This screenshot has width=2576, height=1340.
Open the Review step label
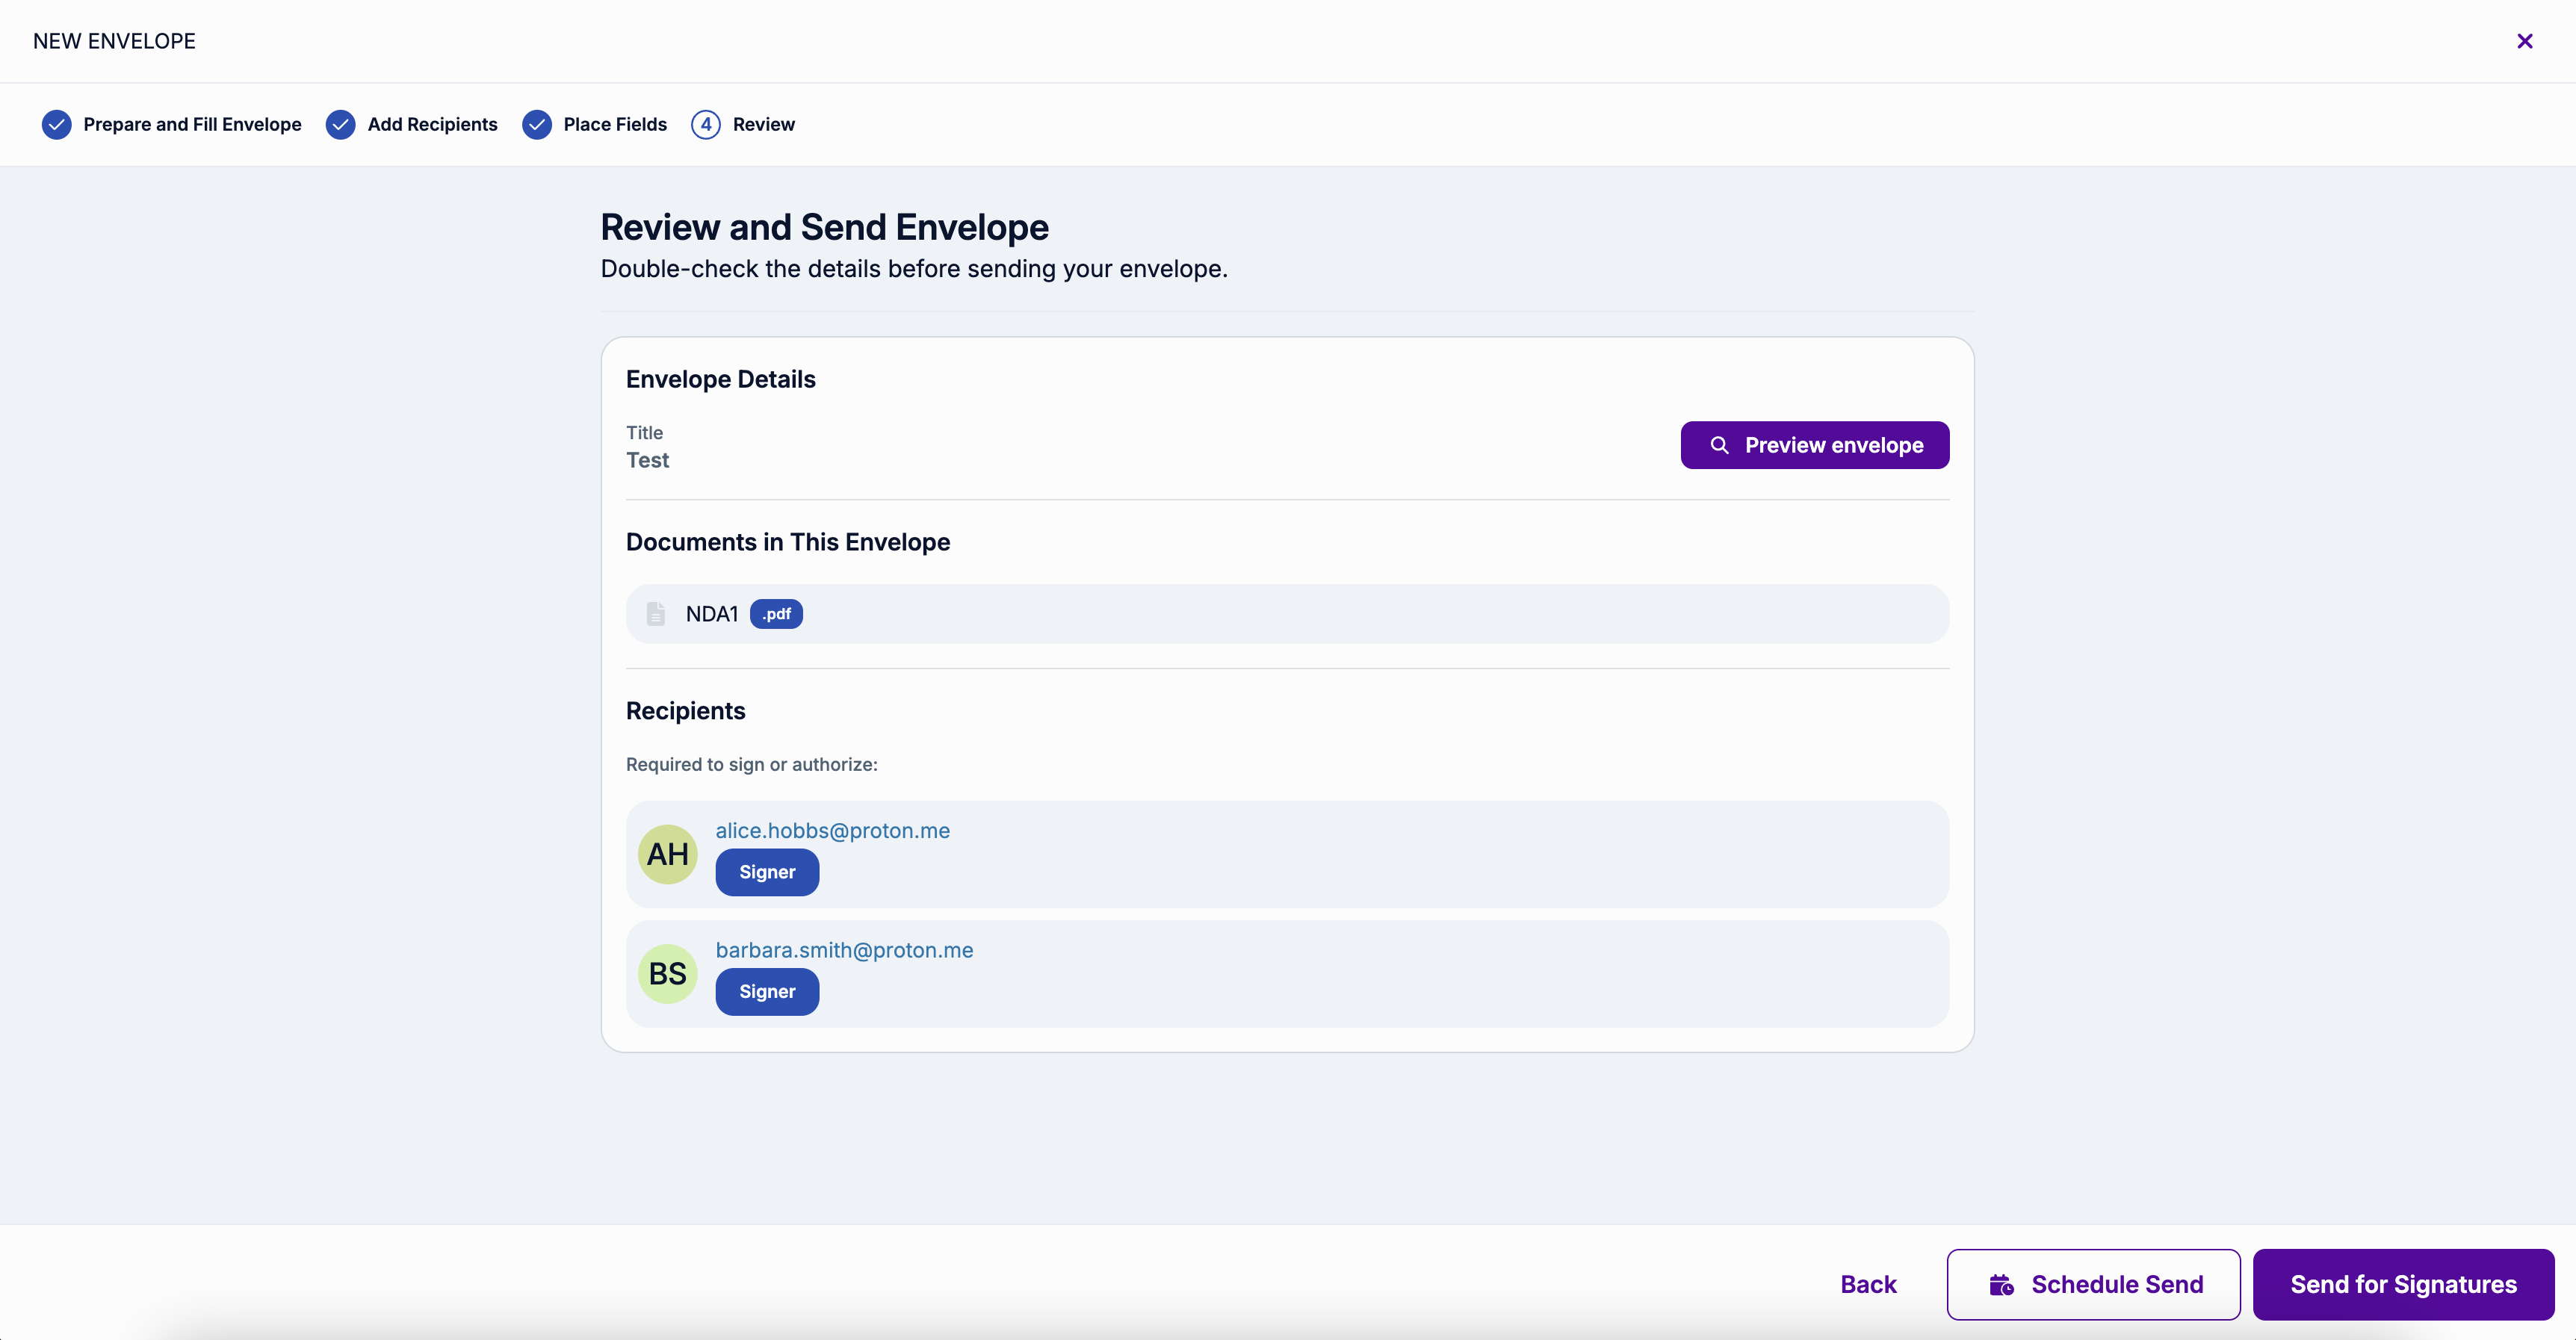pos(764,124)
